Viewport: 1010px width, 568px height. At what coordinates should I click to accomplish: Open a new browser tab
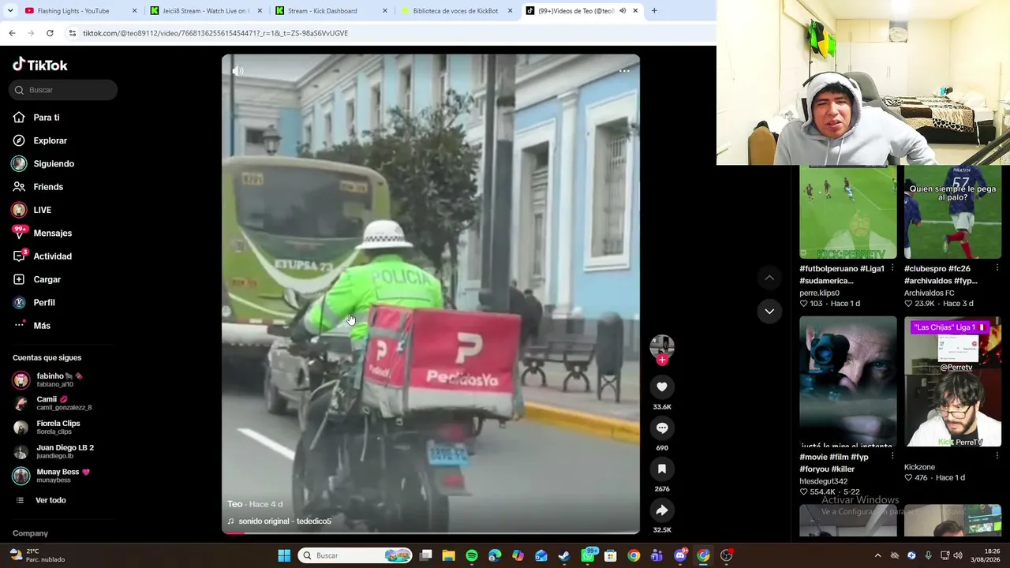[654, 11]
